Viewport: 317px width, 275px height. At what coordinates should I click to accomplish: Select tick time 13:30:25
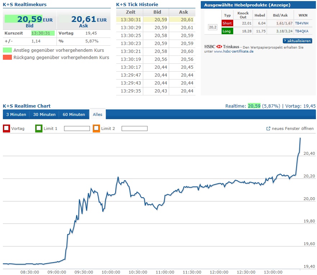[131, 36]
